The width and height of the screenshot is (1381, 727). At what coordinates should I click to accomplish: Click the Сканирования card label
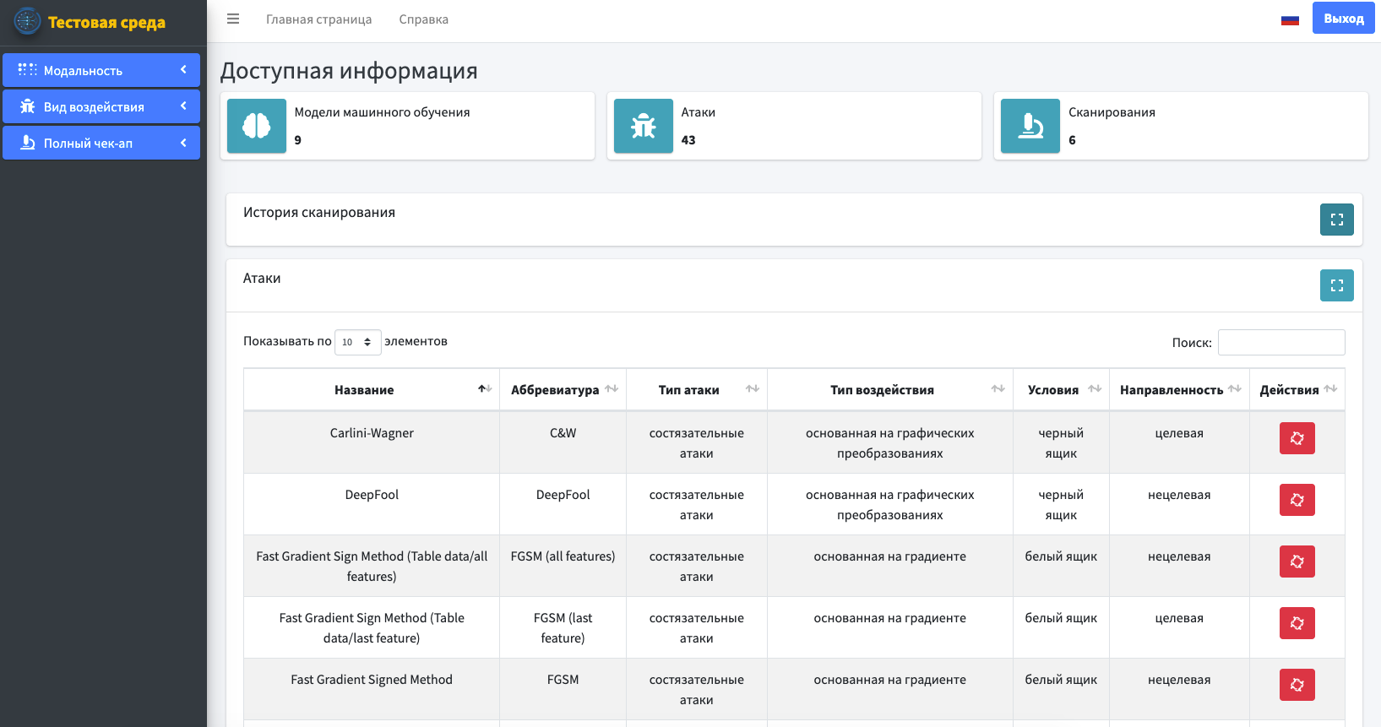[1112, 112]
